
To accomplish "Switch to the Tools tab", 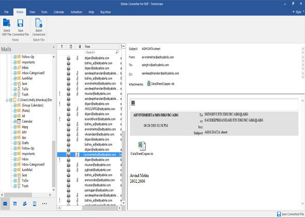I will pos(44,12).
